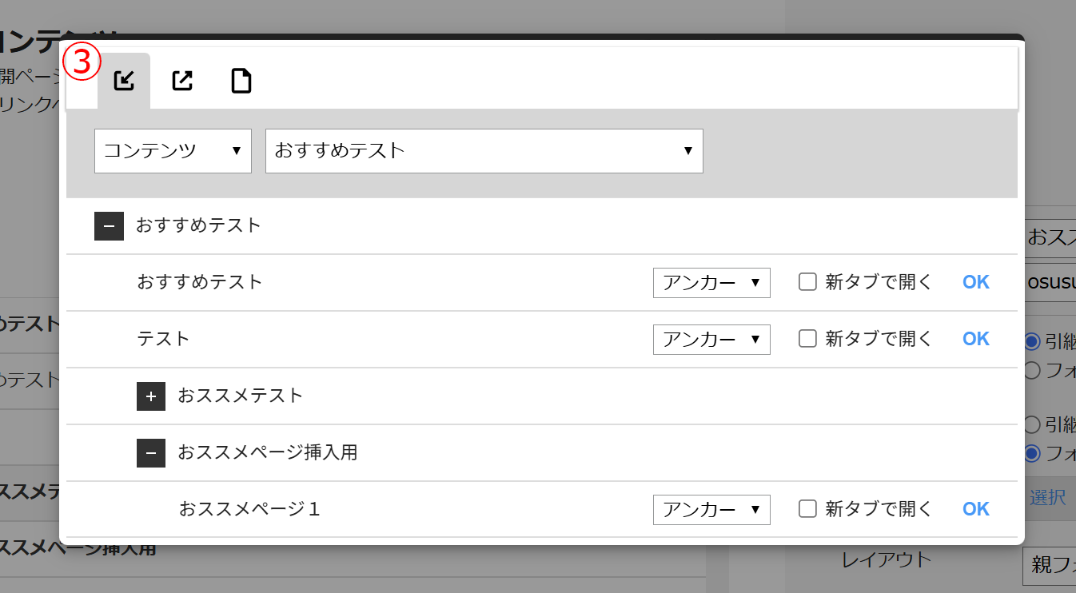Switch to the external link tab icon
The image size is (1076, 593).
pyautogui.click(x=182, y=81)
